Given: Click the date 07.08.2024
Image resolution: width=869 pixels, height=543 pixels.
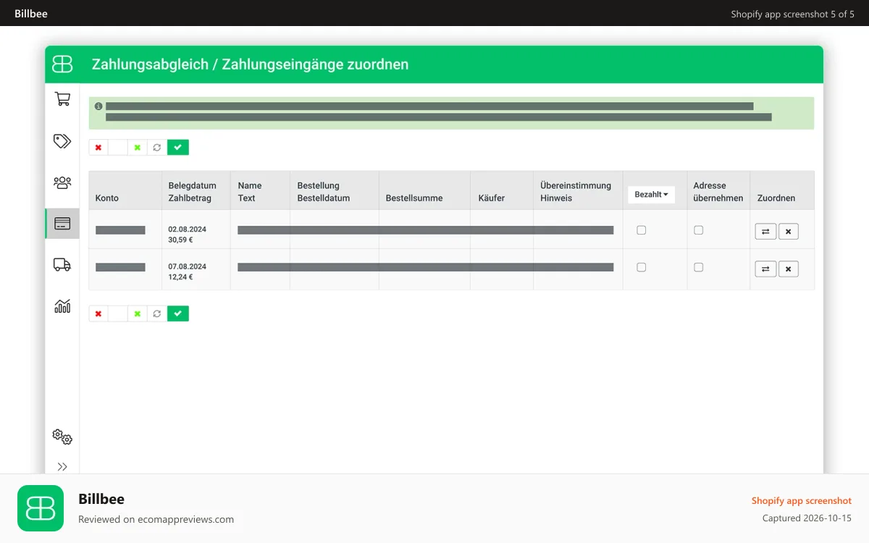Looking at the screenshot, I should pos(188,266).
